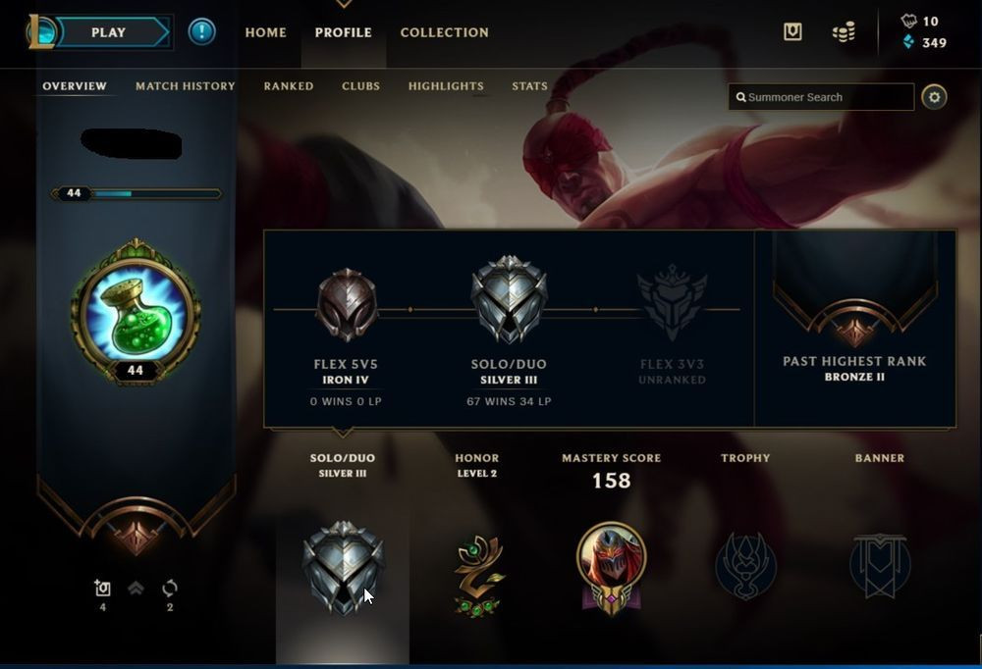The image size is (982, 669).
Task: Open the COLLECTION tab
Action: 444,32
